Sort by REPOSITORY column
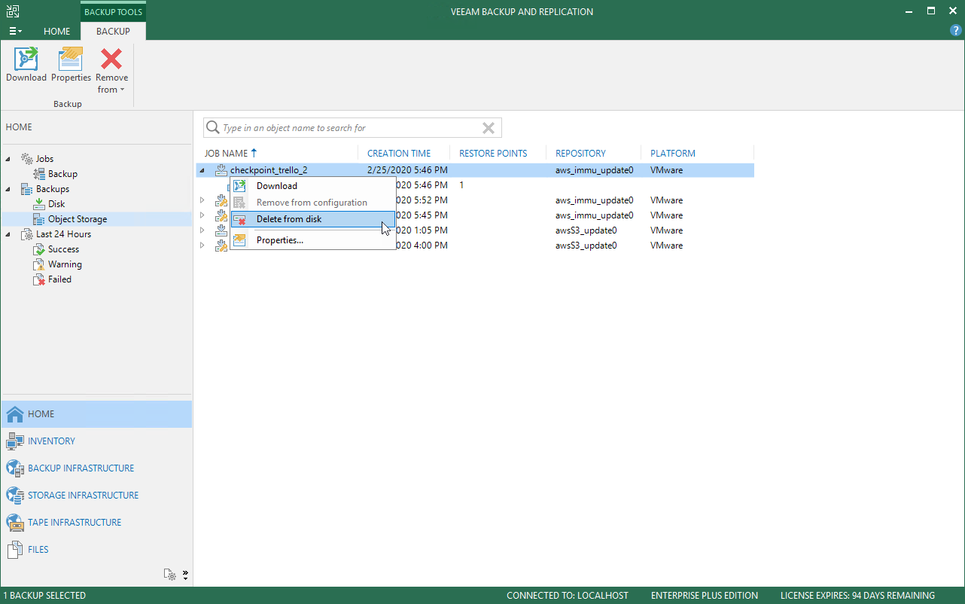Viewport: 965px width, 604px height. pyautogui.click(x=580, y=154)
